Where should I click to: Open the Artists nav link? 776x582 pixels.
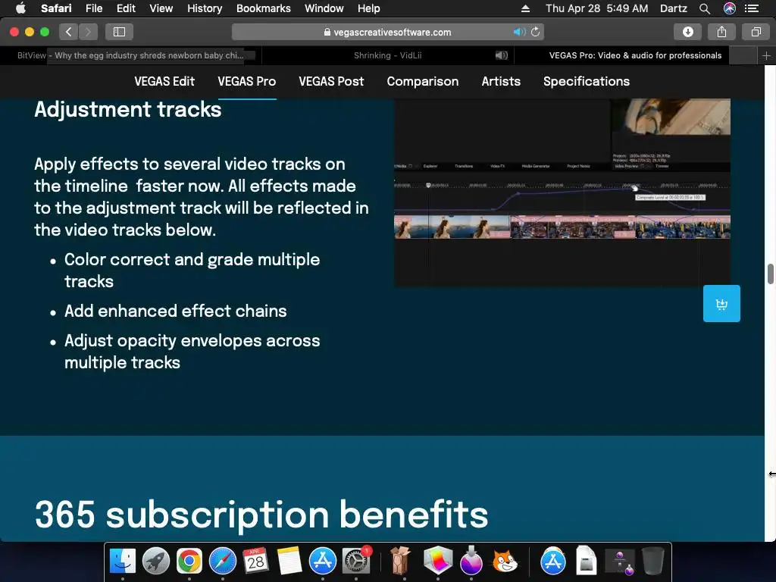(501, 81)
